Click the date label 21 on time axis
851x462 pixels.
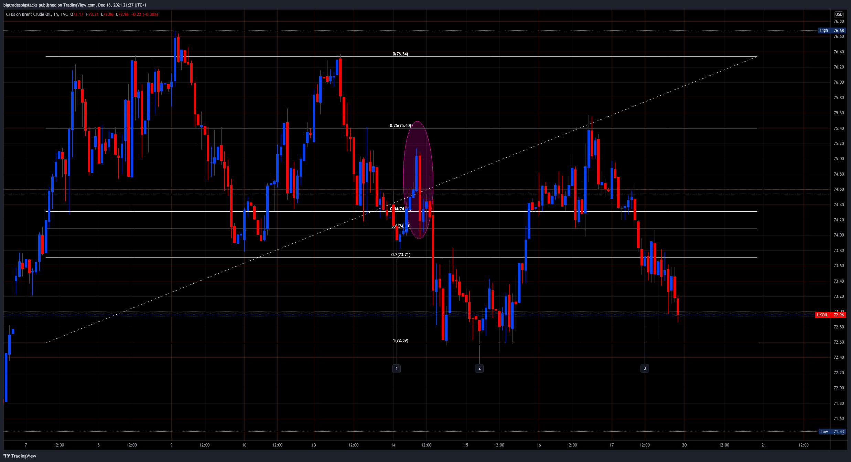[x=764, y=445]
